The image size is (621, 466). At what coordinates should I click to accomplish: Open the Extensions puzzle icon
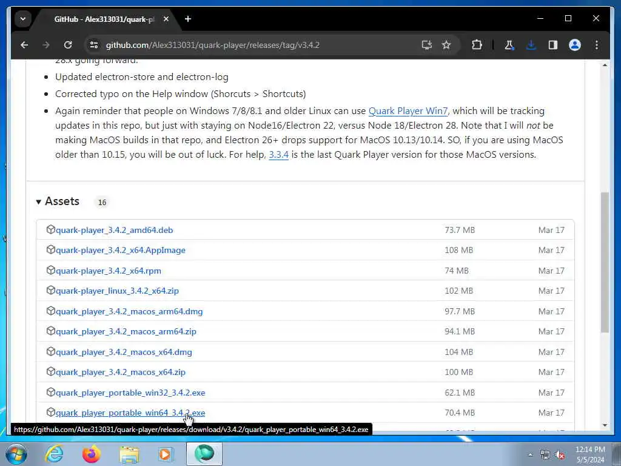pyautogui.click(x=477, y=45)
